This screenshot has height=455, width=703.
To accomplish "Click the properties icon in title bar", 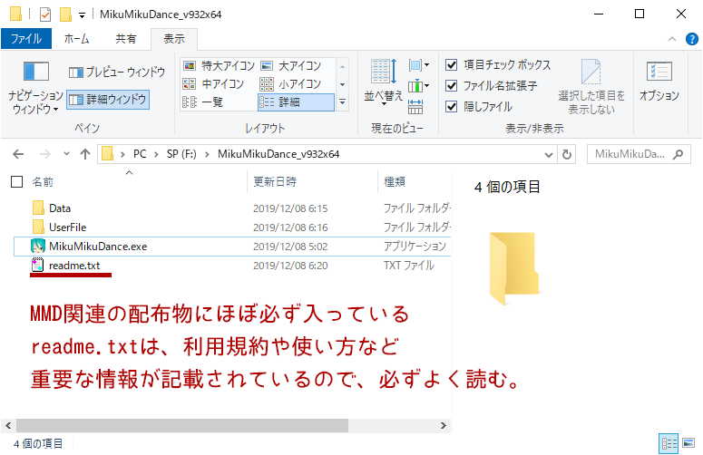I will pos(45,15).
